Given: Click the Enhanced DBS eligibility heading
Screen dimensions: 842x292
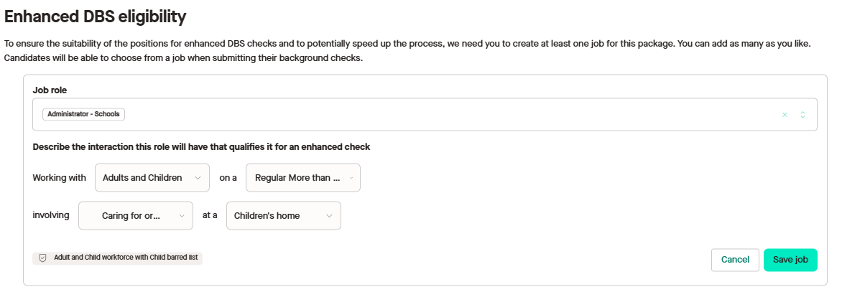Looking at the screenshot, I should pyautogui.click(x=95, y=15).
